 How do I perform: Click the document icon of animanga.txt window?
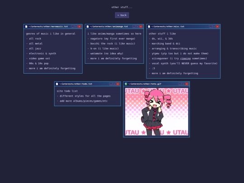(x=88, y=27)
